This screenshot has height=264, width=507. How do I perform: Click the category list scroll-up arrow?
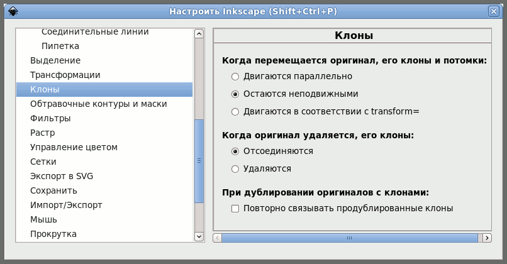pos(199,33)
